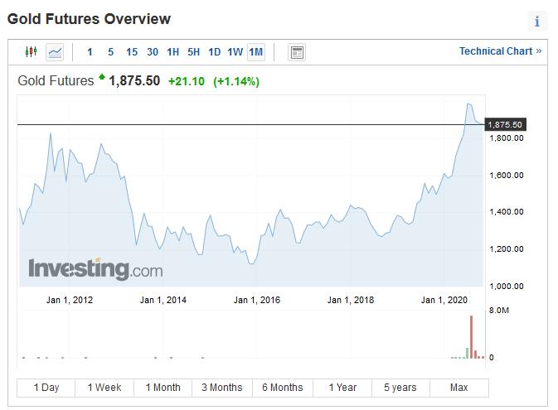558x410 pixels.
Task: Select the 5 minute interval
Action: [x=110, y=52]
